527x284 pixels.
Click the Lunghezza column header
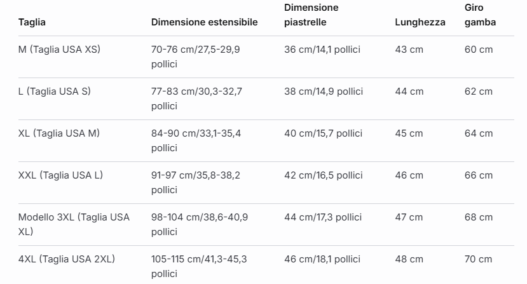(420, 22)
